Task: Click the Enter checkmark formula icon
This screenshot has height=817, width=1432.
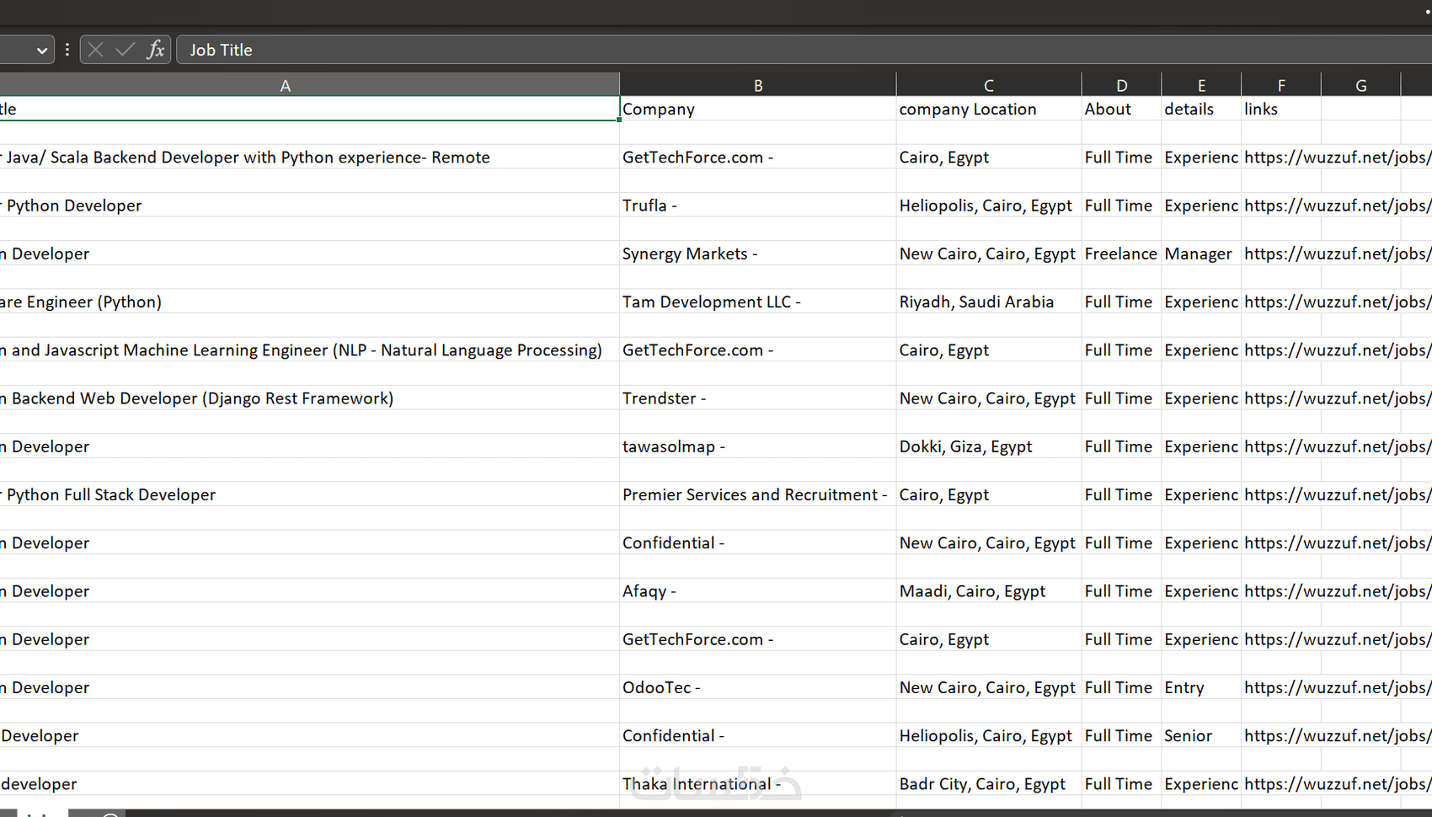Action: 126,50
